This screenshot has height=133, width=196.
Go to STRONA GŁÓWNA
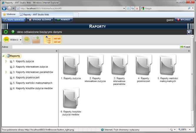[40, 20]
